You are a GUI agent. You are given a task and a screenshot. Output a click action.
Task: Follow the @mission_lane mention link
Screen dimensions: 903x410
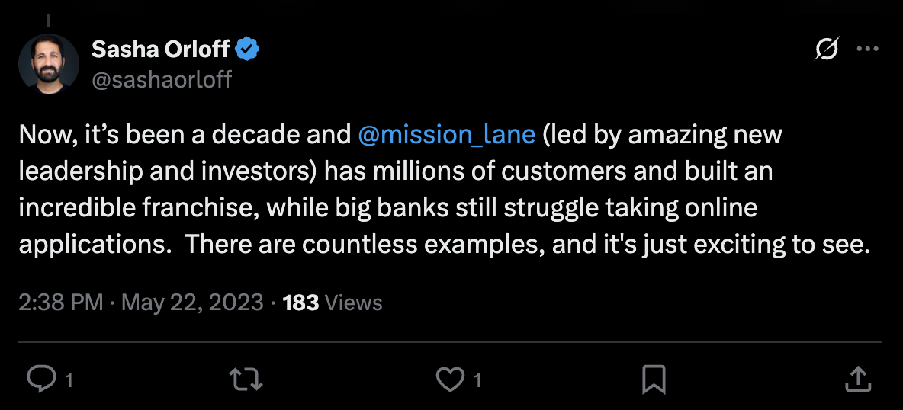click(446, 135)
